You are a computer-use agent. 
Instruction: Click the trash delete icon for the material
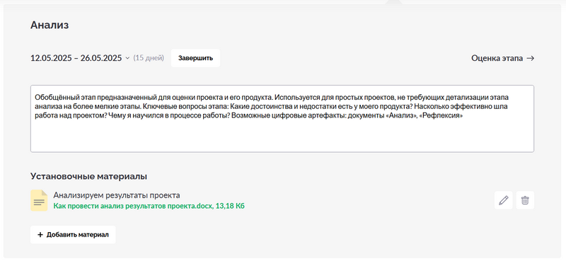tap(525, 200)
